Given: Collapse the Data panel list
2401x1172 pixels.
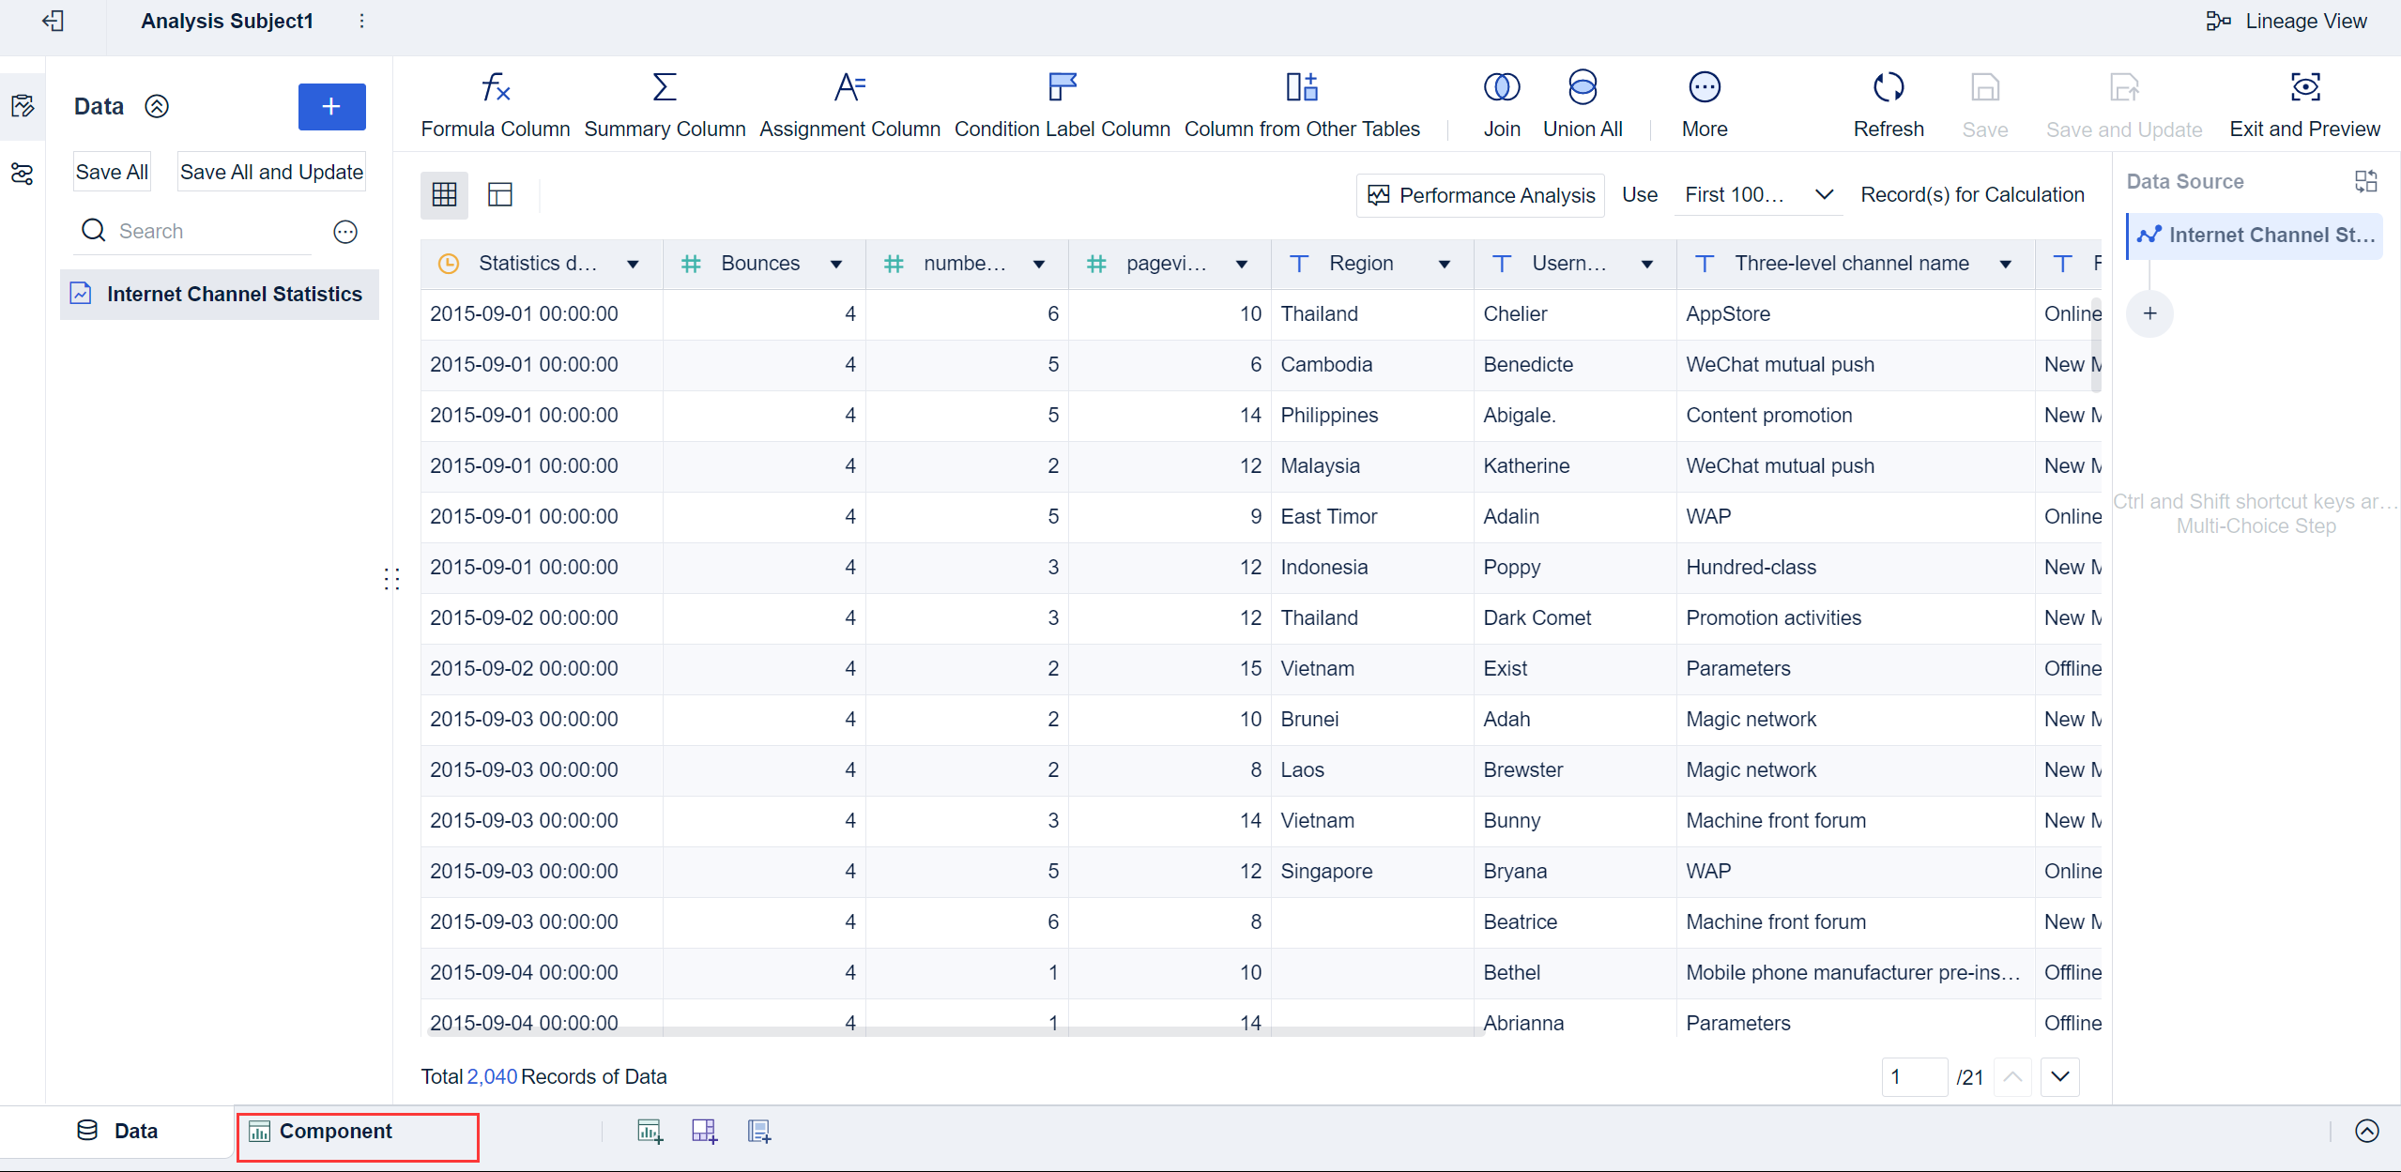Looking at the screenshot, I should pyautogui.click(x=157, y=106).
